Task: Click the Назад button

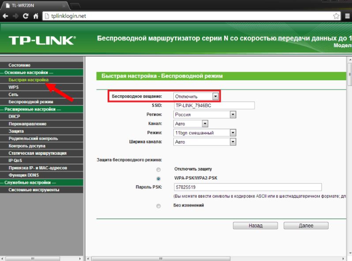Action: [x=255, y=226]
